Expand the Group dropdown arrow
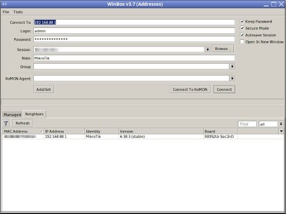 232,67
